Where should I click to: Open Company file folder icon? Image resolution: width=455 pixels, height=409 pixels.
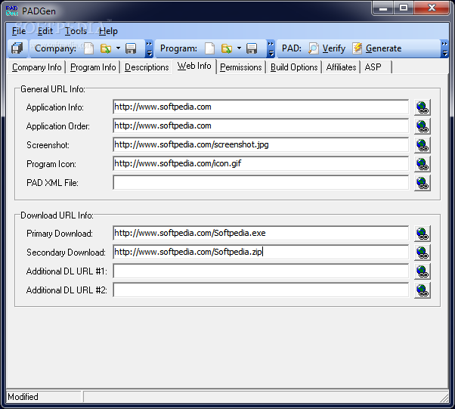(106, 48)
